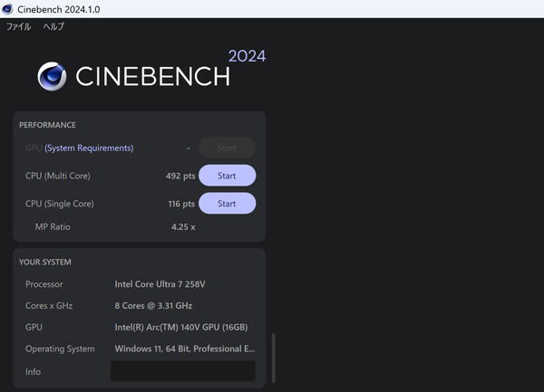Screen dimensions: 544x392
Task: Click the PERFORMANCE section heading
Action: click(x=47, y=125)
